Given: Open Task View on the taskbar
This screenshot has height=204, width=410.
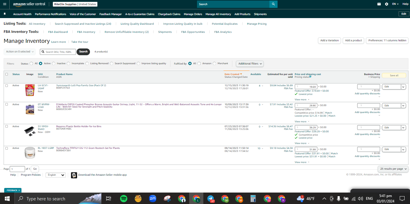Looking at the screenshot, I should [109, 199].
